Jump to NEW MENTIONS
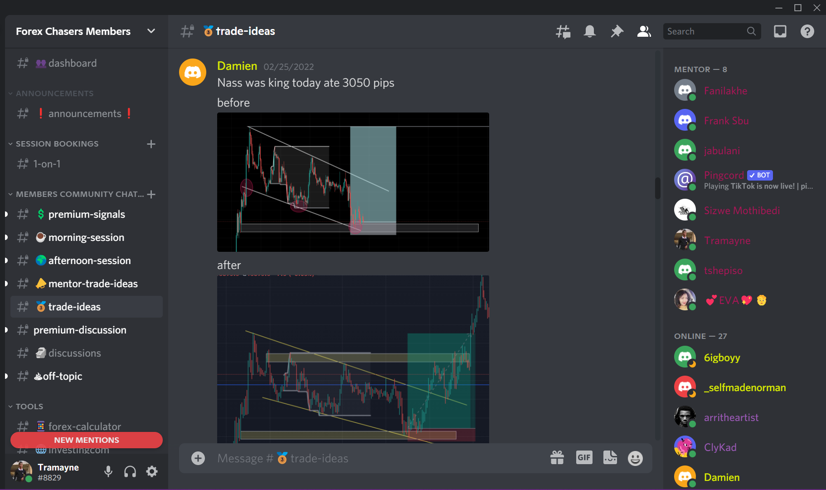Image resolution: width=826 pixels, height=490 pixels. 87,440
